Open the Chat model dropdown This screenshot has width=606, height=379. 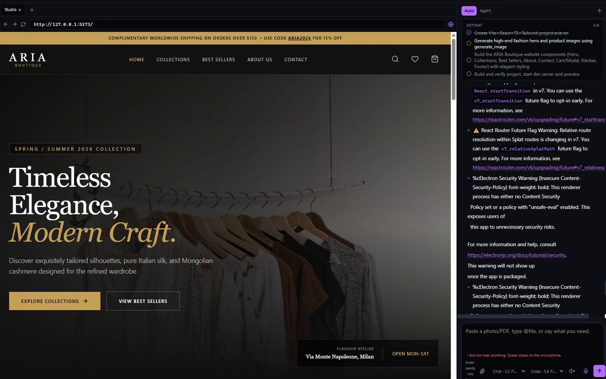509,371
